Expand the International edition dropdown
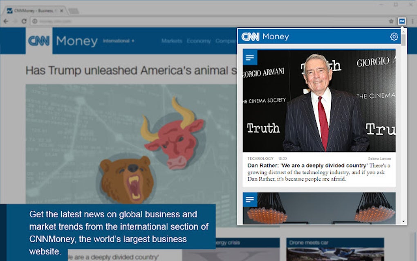The width and height of the screenshot is (417, 261). click(x=119, y=41)
